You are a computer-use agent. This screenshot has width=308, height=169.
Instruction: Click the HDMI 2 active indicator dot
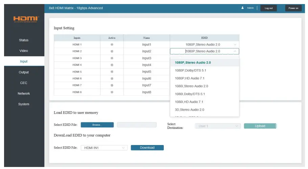click(x=112, y=51)
